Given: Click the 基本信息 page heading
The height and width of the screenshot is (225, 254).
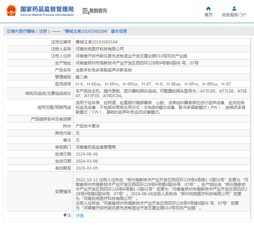Looking at the screenshot, I should (119, 31).
